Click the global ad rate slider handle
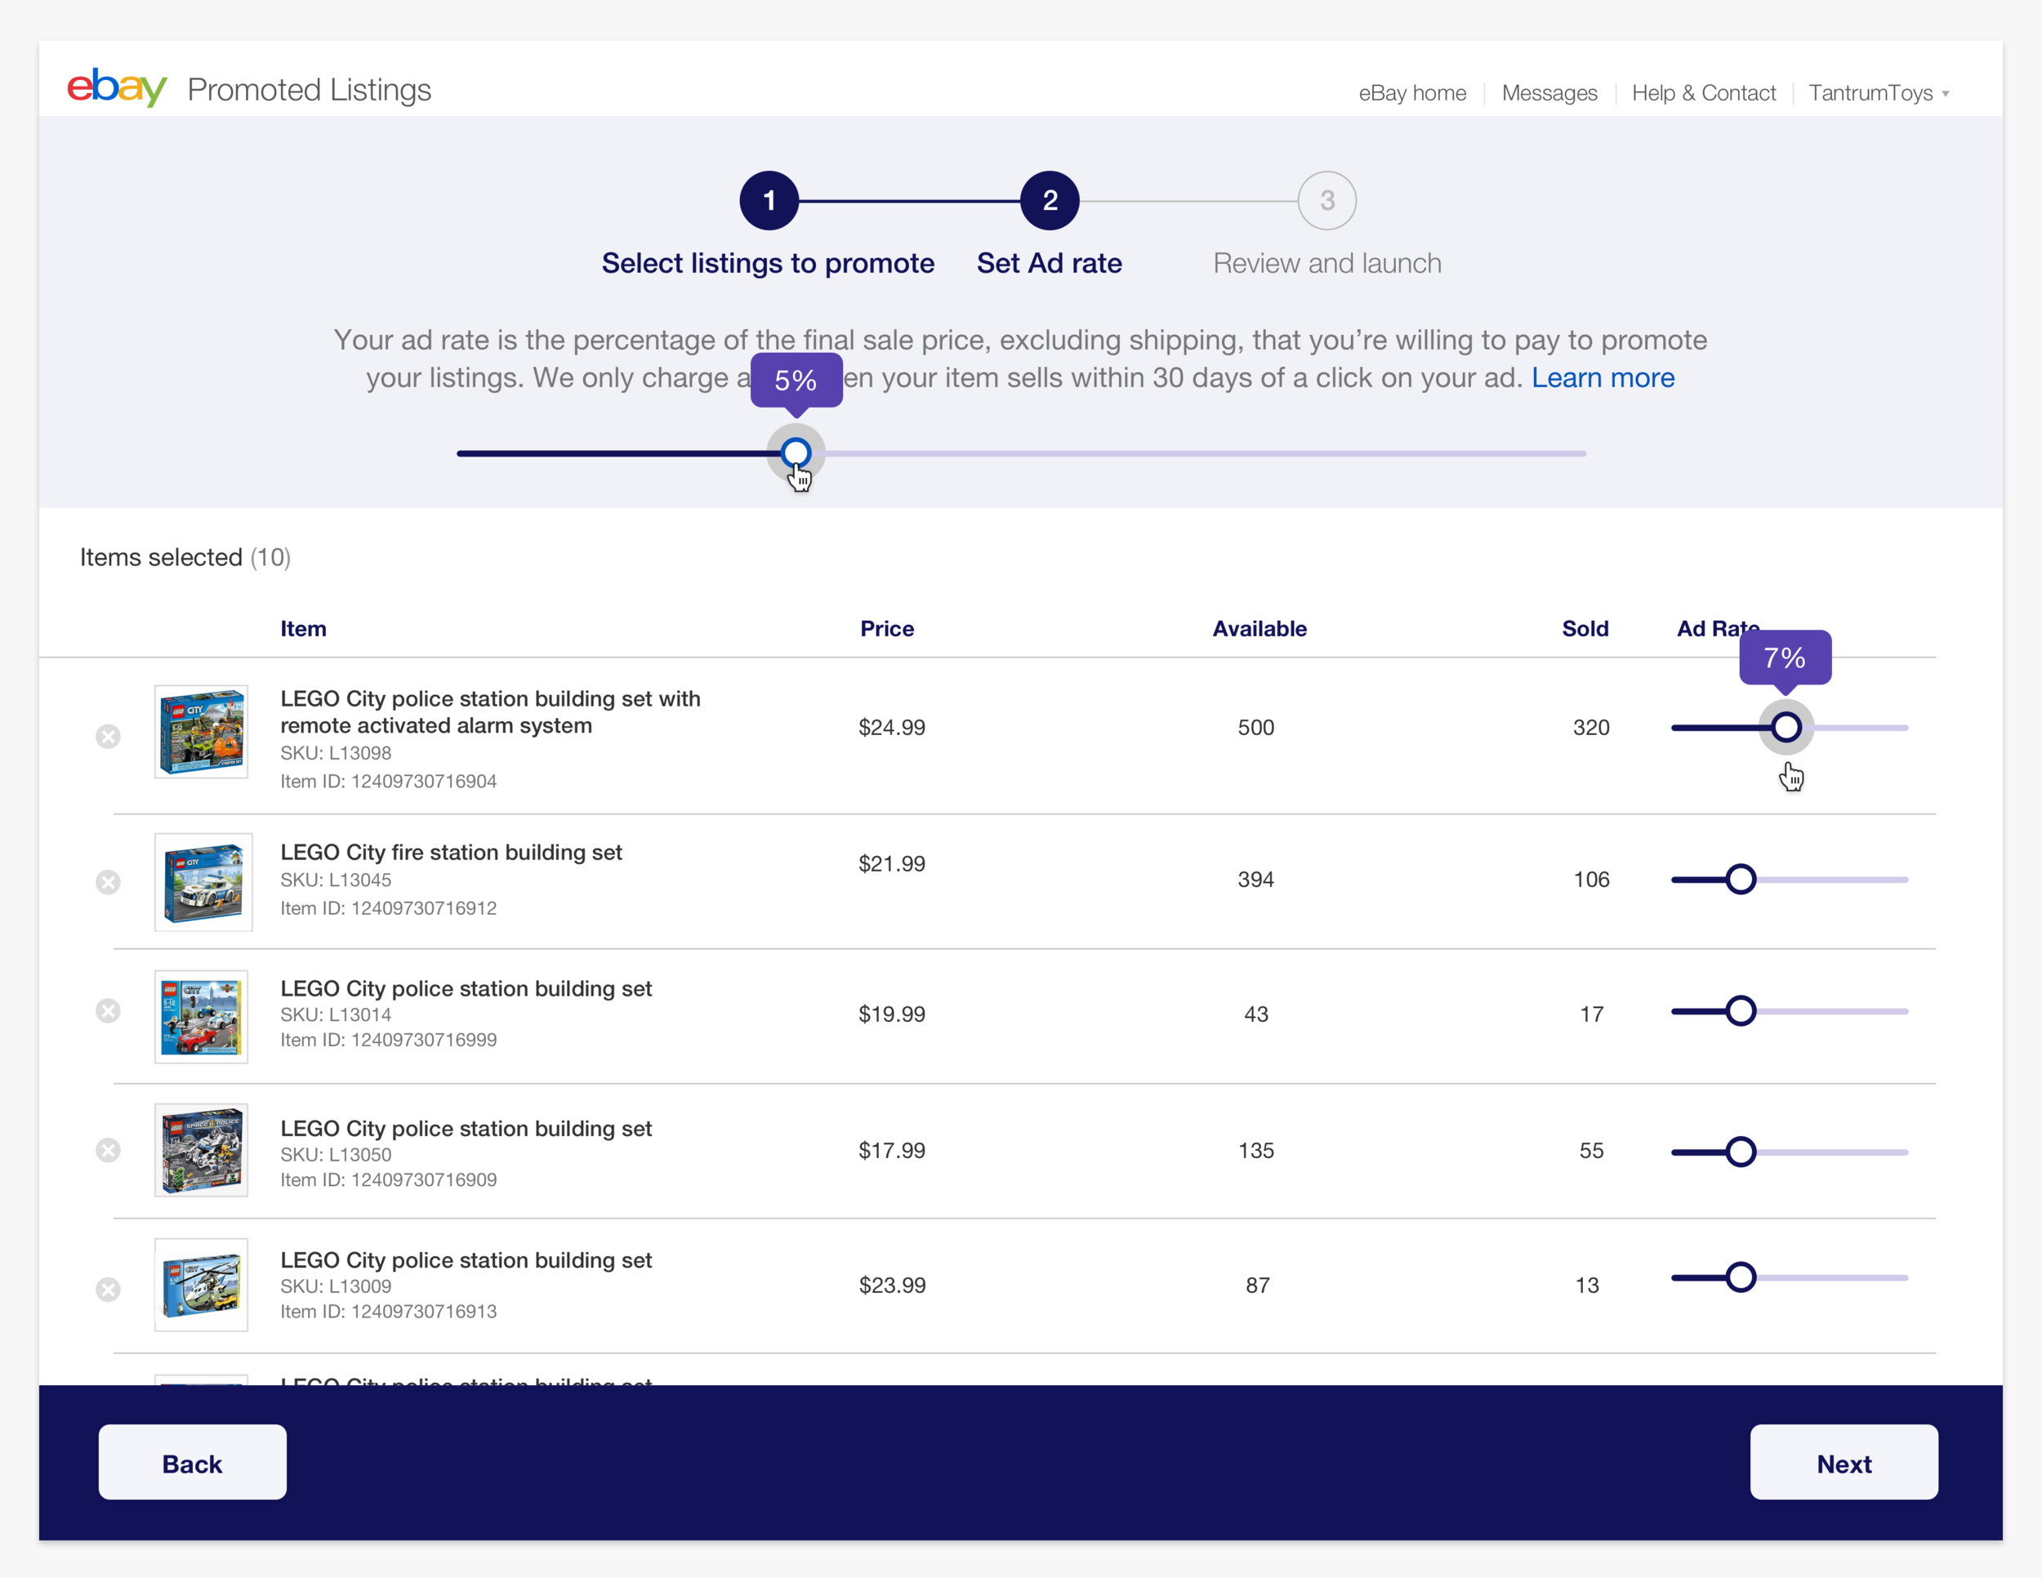 click(x=796, y=453)
